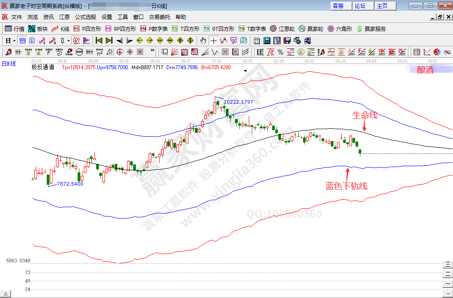Expand the 日 period dropdown arrow
This screenshot has height=298, width=453.
click(14, 41)
